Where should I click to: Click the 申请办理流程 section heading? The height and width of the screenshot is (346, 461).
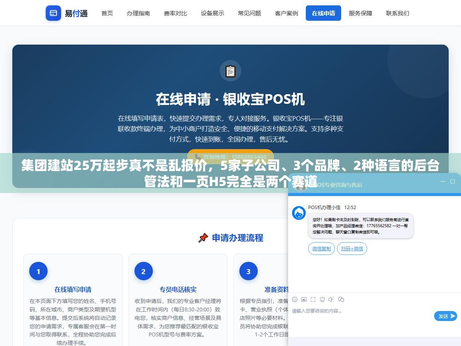[237, 238]
